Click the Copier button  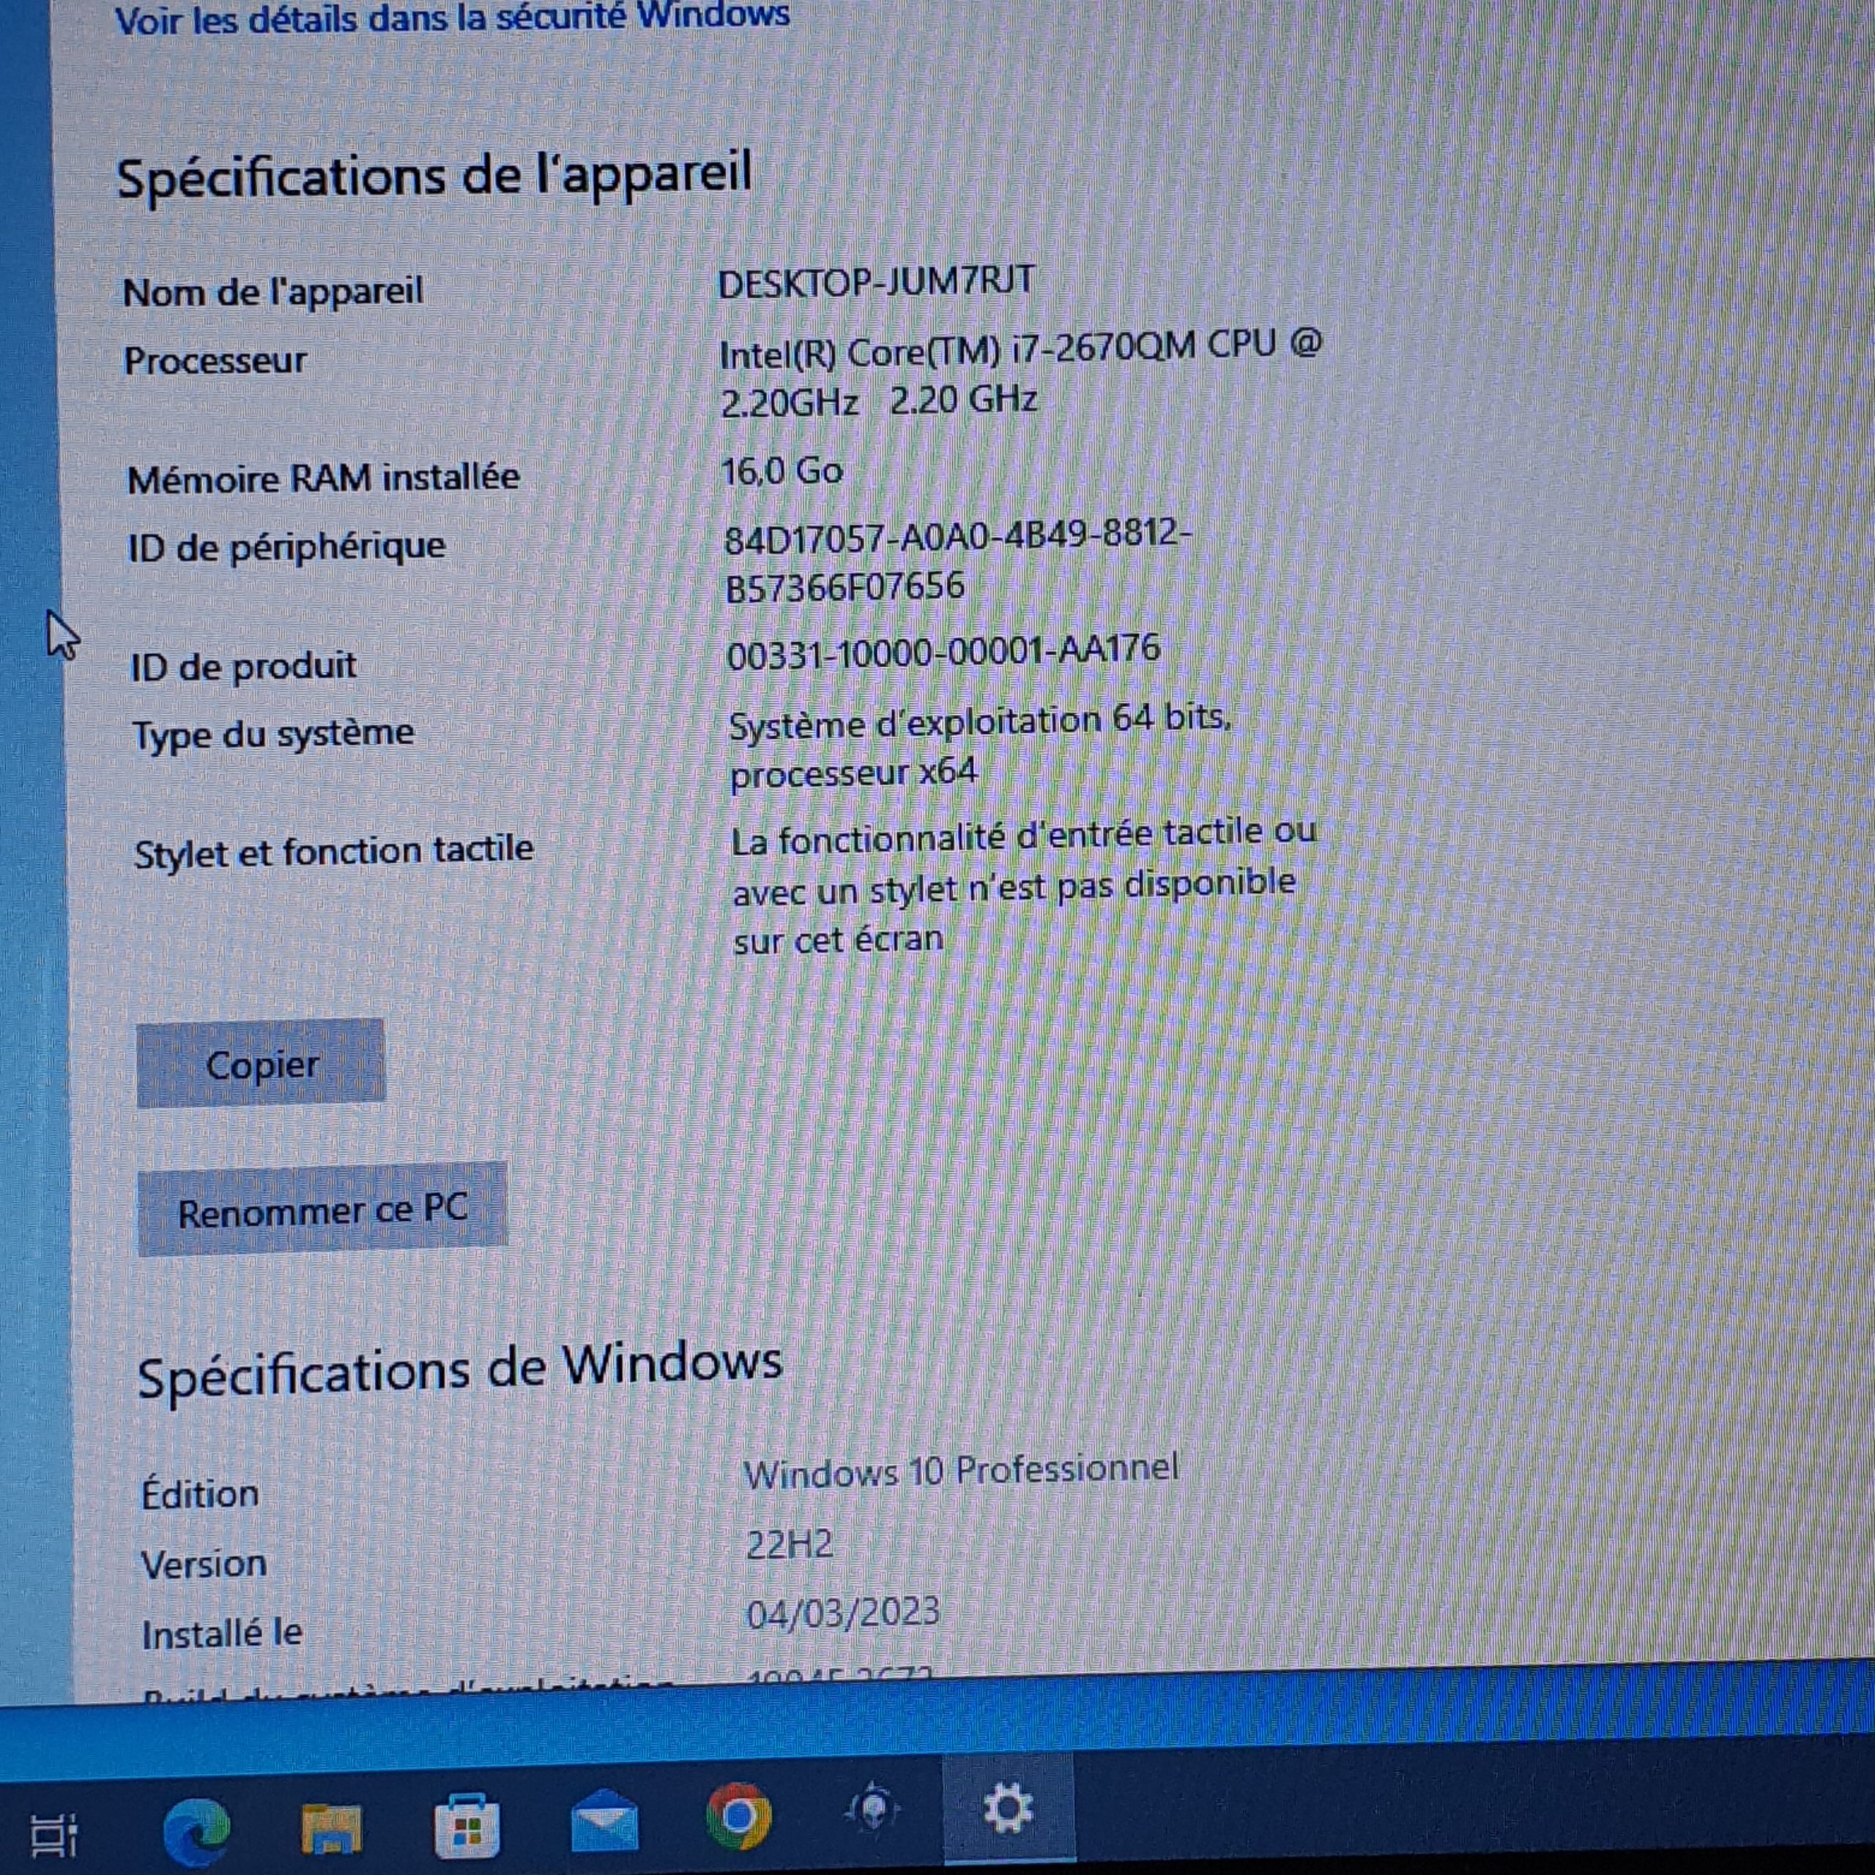coord(261,1063)
